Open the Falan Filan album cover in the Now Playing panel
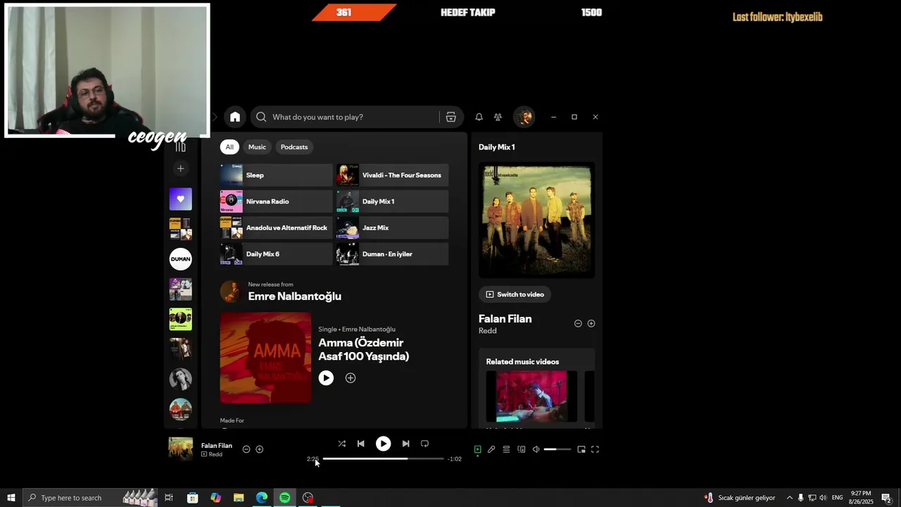The image size is (901, 507). 536,220
